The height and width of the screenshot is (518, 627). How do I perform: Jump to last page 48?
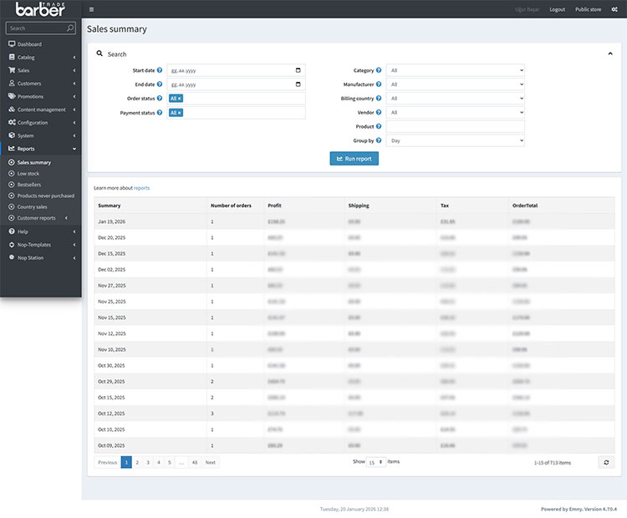click(194, 463)
